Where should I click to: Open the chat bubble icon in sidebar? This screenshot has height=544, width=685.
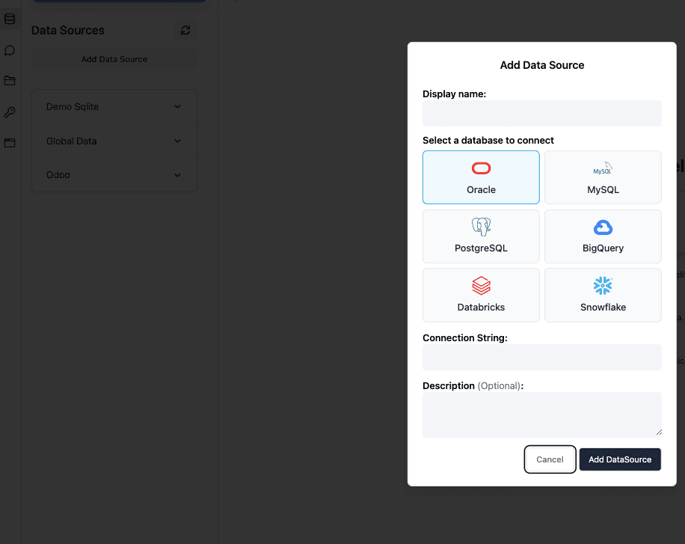click(10, 50)
